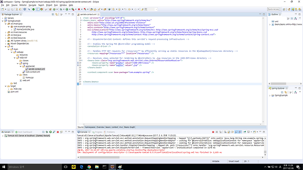Toggle Word Wrap in Console toolbar

point(233,132)
